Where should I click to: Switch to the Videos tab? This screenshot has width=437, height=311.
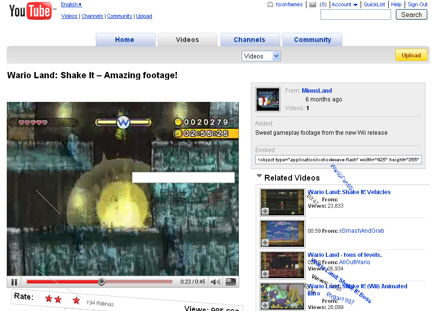coord(187,40)
